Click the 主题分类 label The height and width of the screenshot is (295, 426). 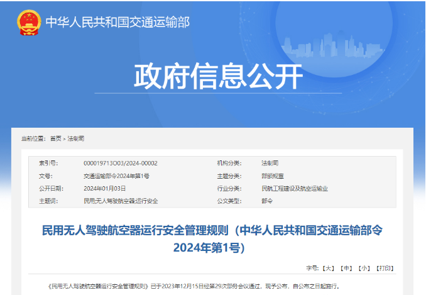(x=229, y=176)
